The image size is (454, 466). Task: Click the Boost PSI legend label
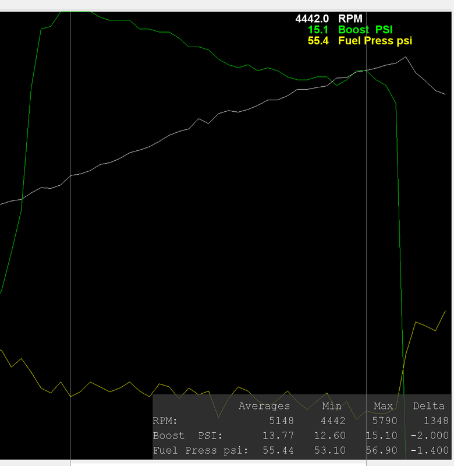coord(365,30)
